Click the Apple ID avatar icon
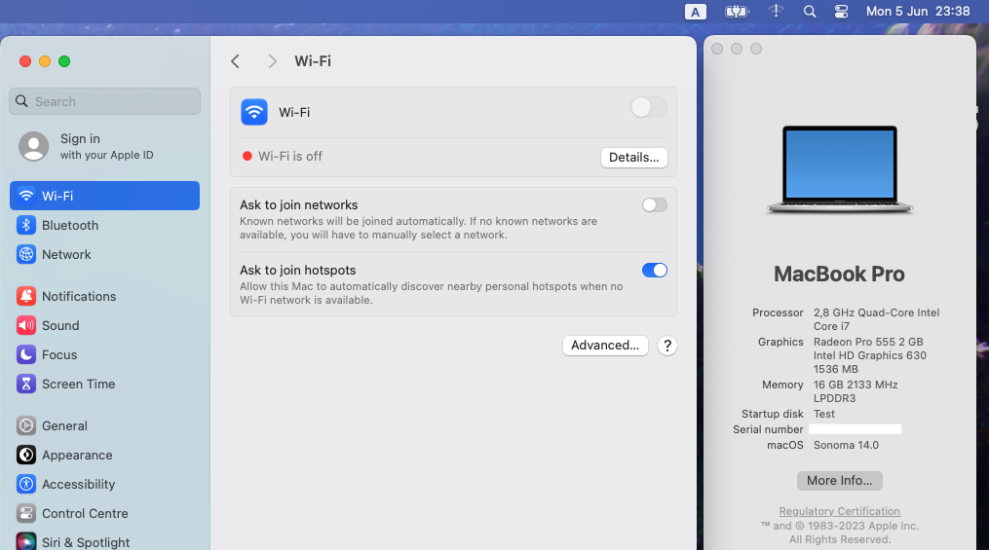The image size is (989, 550). (33, 146)
